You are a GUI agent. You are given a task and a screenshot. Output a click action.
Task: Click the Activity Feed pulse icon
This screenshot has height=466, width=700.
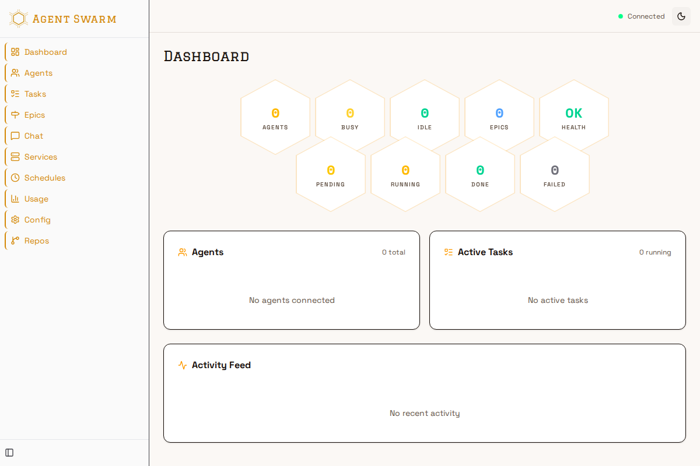(183, 365)
